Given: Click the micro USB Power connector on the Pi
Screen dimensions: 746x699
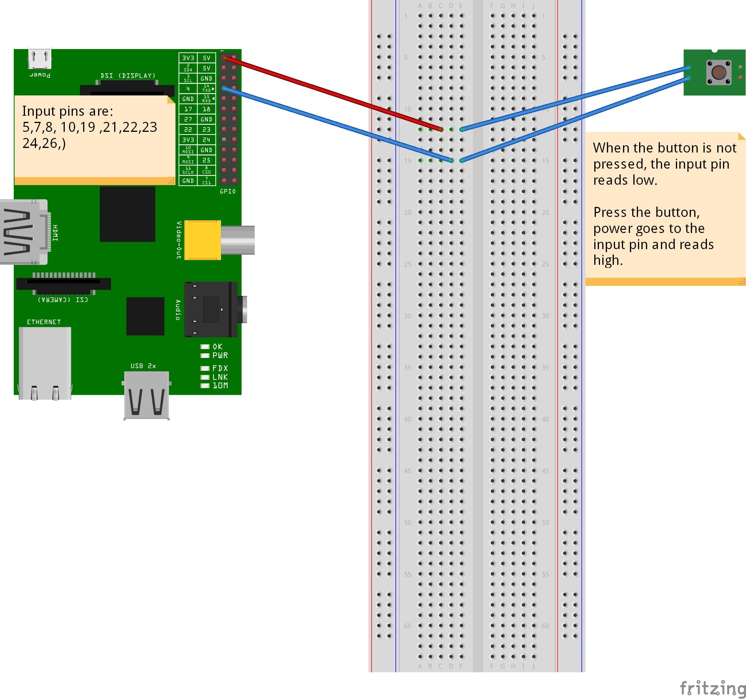Looking at the screenshot, I should tap(39, 59).
